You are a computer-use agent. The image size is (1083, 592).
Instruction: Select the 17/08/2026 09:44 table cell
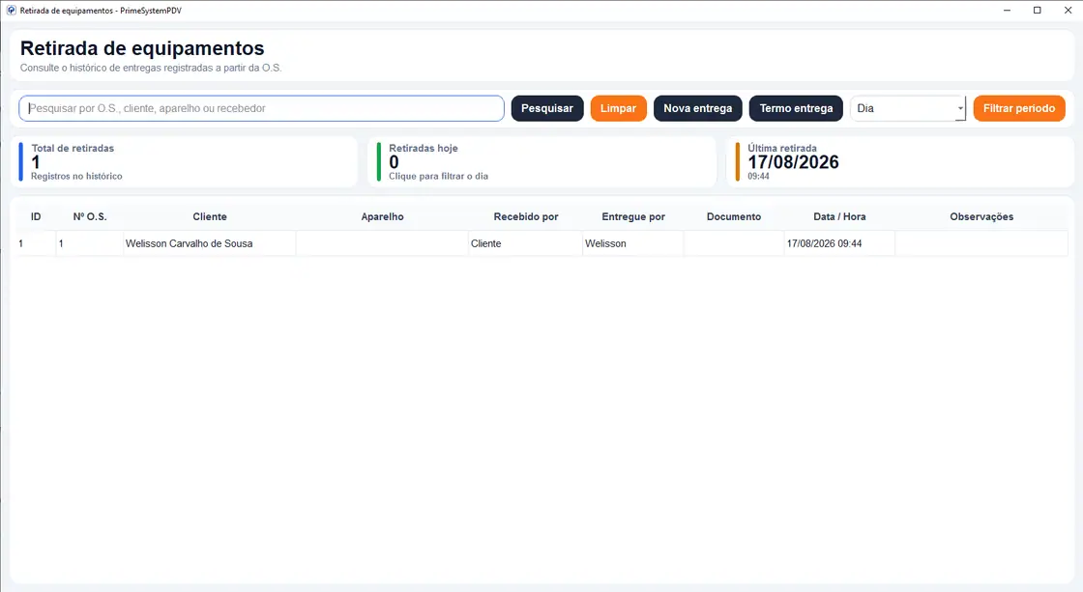(839, 243)
